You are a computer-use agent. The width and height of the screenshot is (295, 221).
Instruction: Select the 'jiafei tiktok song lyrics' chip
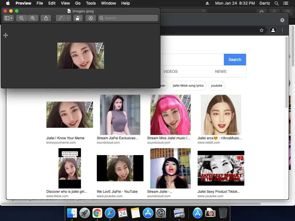(188, 86)
